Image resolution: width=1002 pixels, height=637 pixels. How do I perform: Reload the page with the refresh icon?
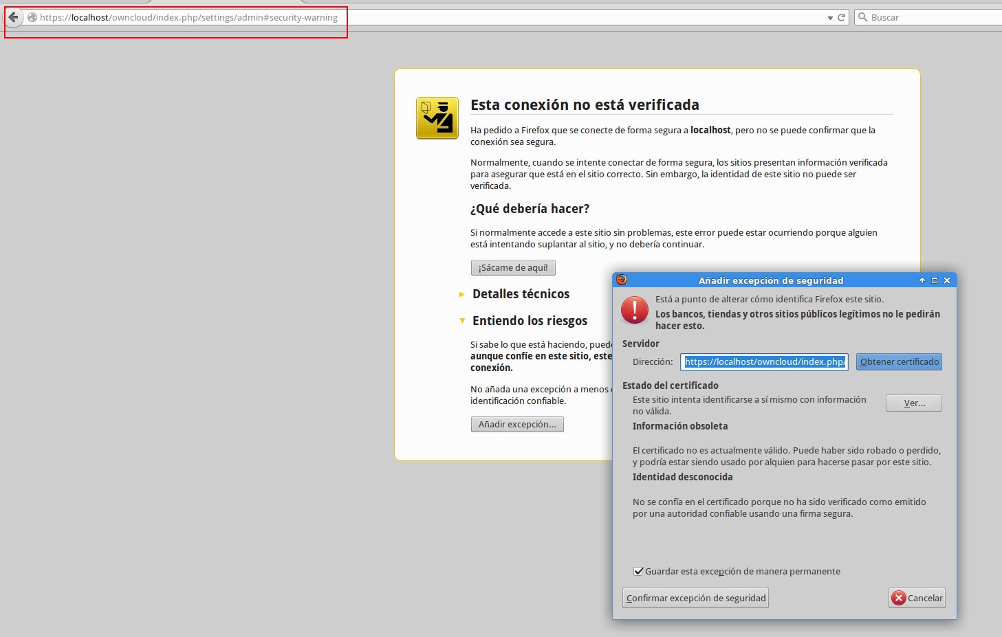coord(841,17)
